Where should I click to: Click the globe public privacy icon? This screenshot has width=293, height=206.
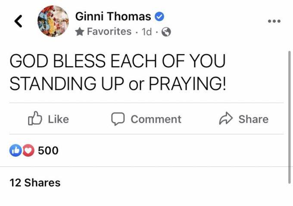point(166,32)
